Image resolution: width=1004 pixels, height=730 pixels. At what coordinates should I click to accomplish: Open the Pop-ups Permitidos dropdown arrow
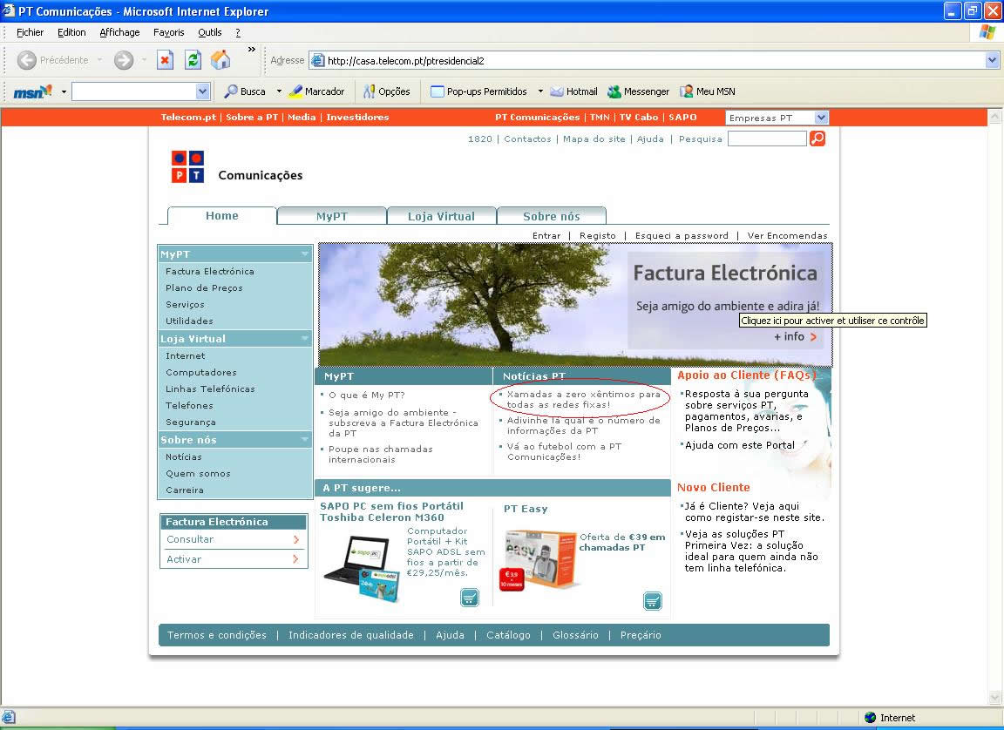tap(539, 91)
